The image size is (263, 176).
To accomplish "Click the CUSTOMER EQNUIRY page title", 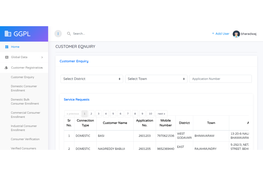I will pos(75,47).
